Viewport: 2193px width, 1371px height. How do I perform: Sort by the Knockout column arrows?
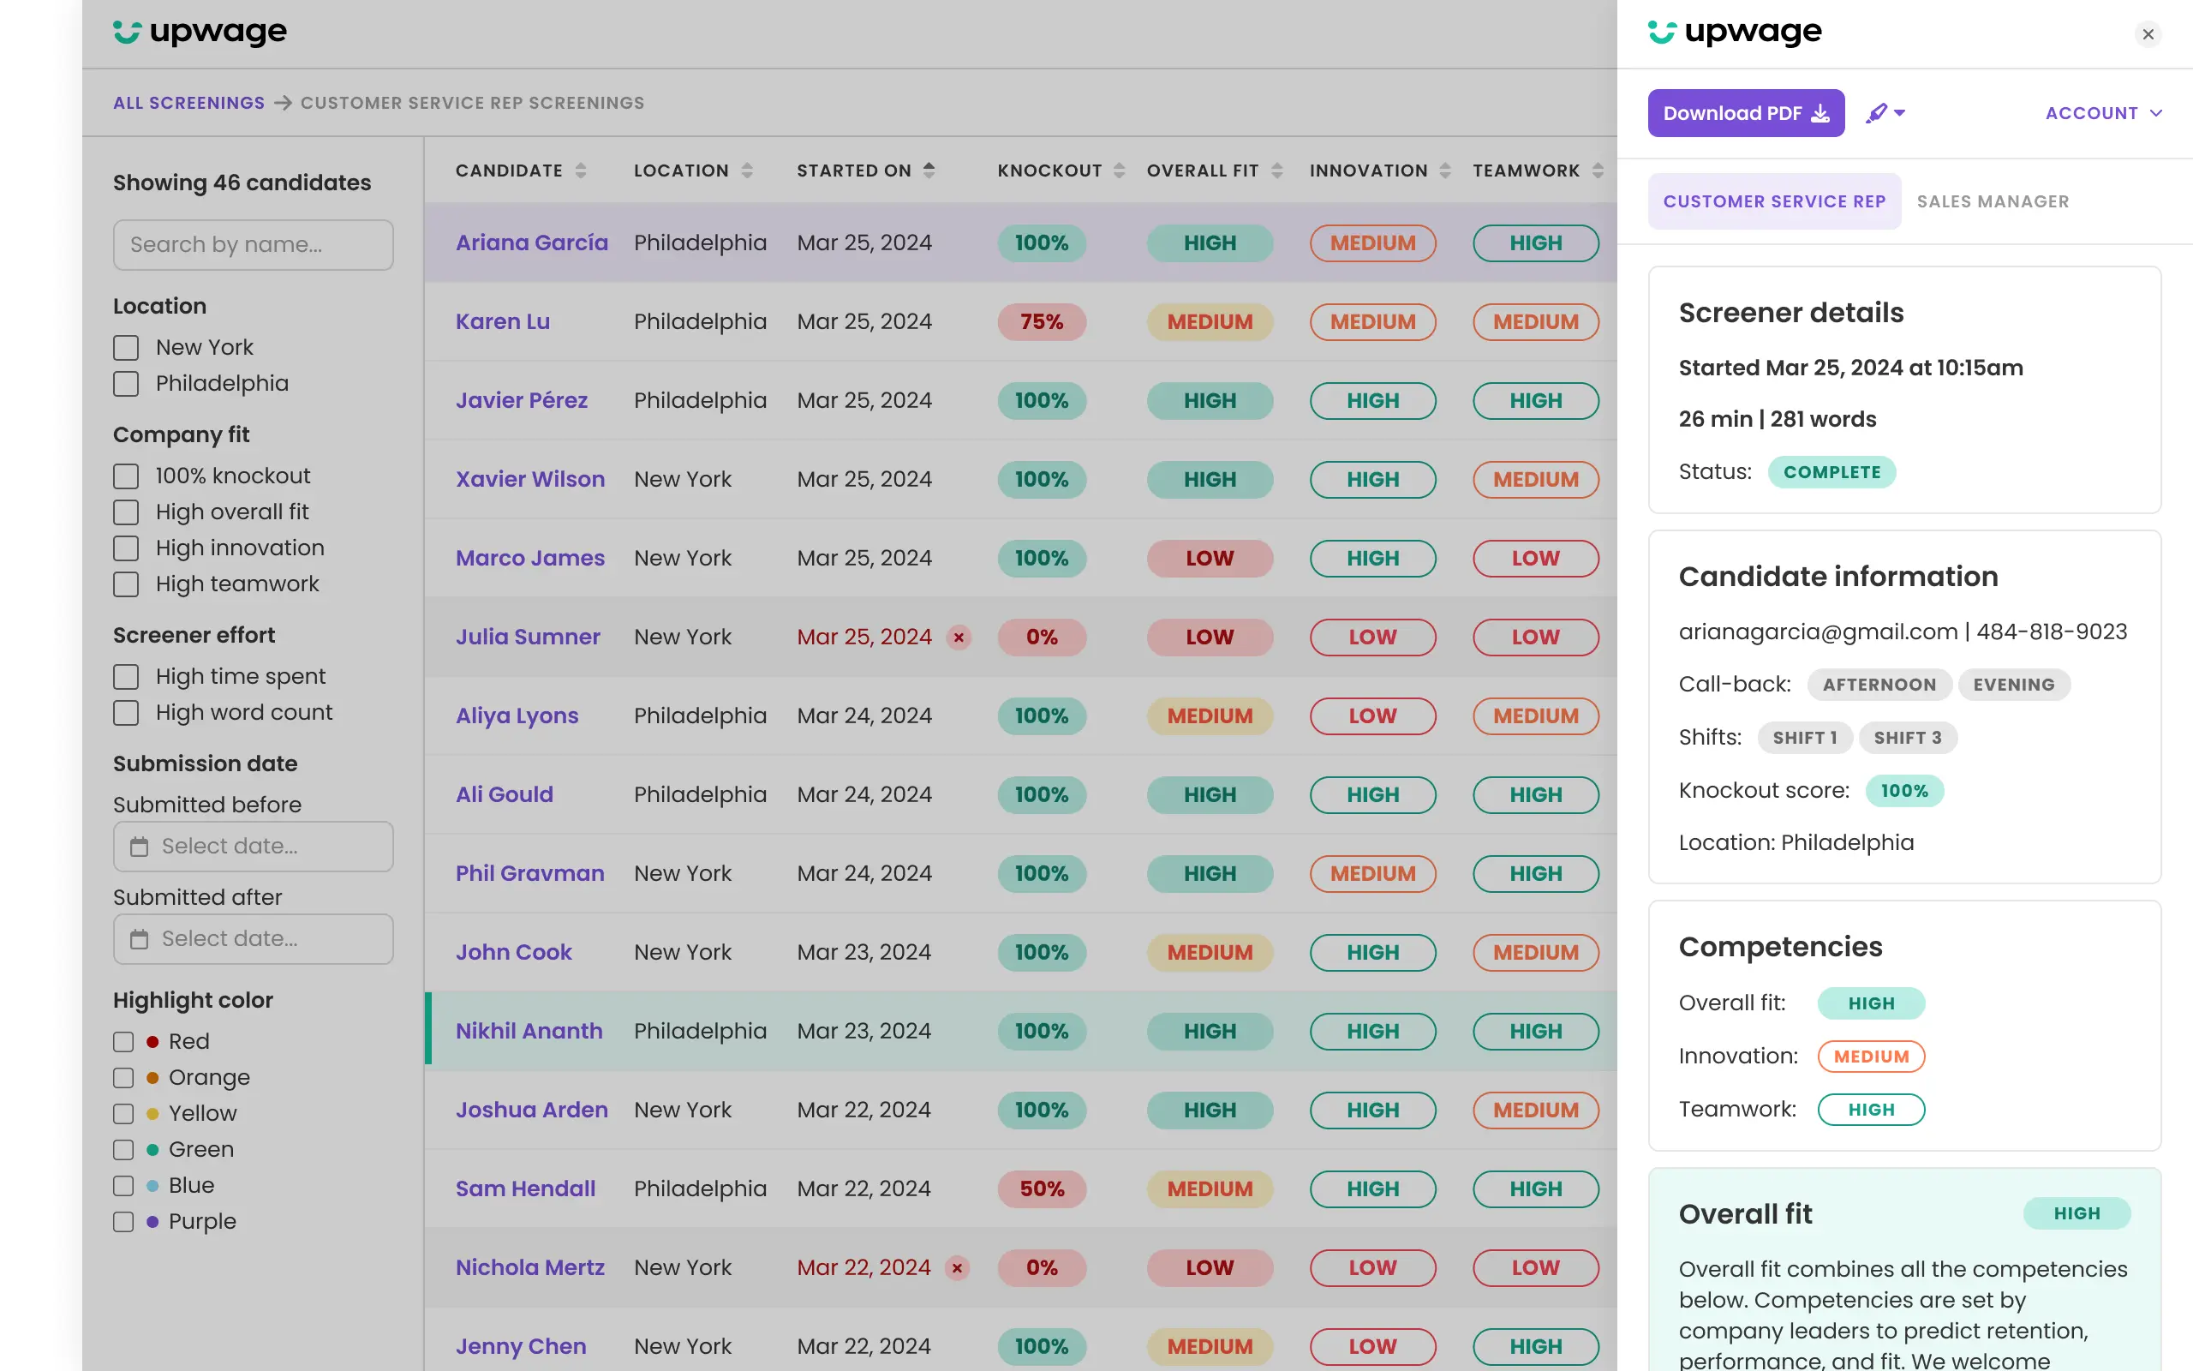[x=1119, y=171]
